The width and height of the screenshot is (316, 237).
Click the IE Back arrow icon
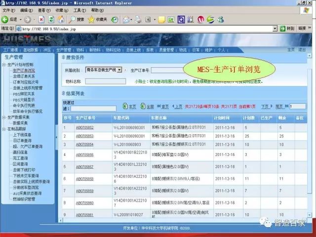click(5, 20)
